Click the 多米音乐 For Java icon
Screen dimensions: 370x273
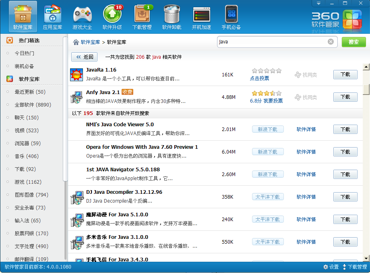[x=77, y=242]
